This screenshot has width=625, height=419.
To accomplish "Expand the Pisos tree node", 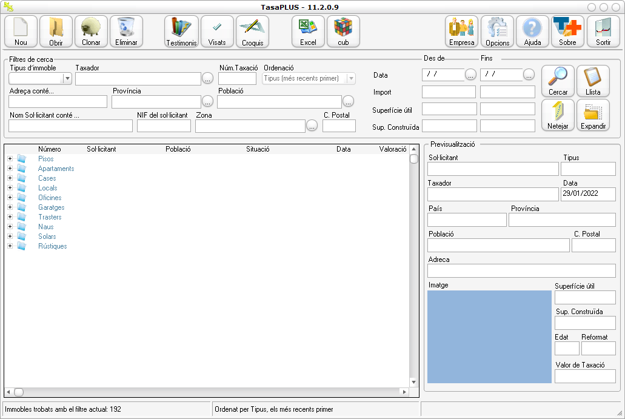I will pyautogui.click(x=10, y=159).
